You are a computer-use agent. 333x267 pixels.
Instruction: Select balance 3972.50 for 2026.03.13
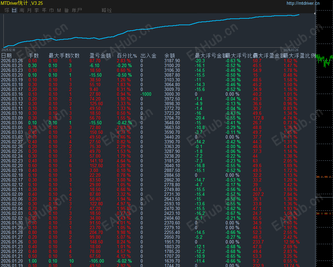click(x=172, y=99)
